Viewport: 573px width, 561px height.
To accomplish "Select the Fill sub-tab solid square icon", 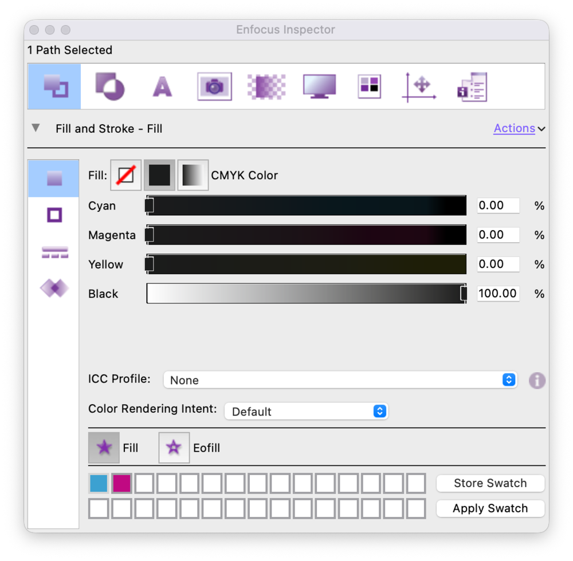I will pos(54,179).
